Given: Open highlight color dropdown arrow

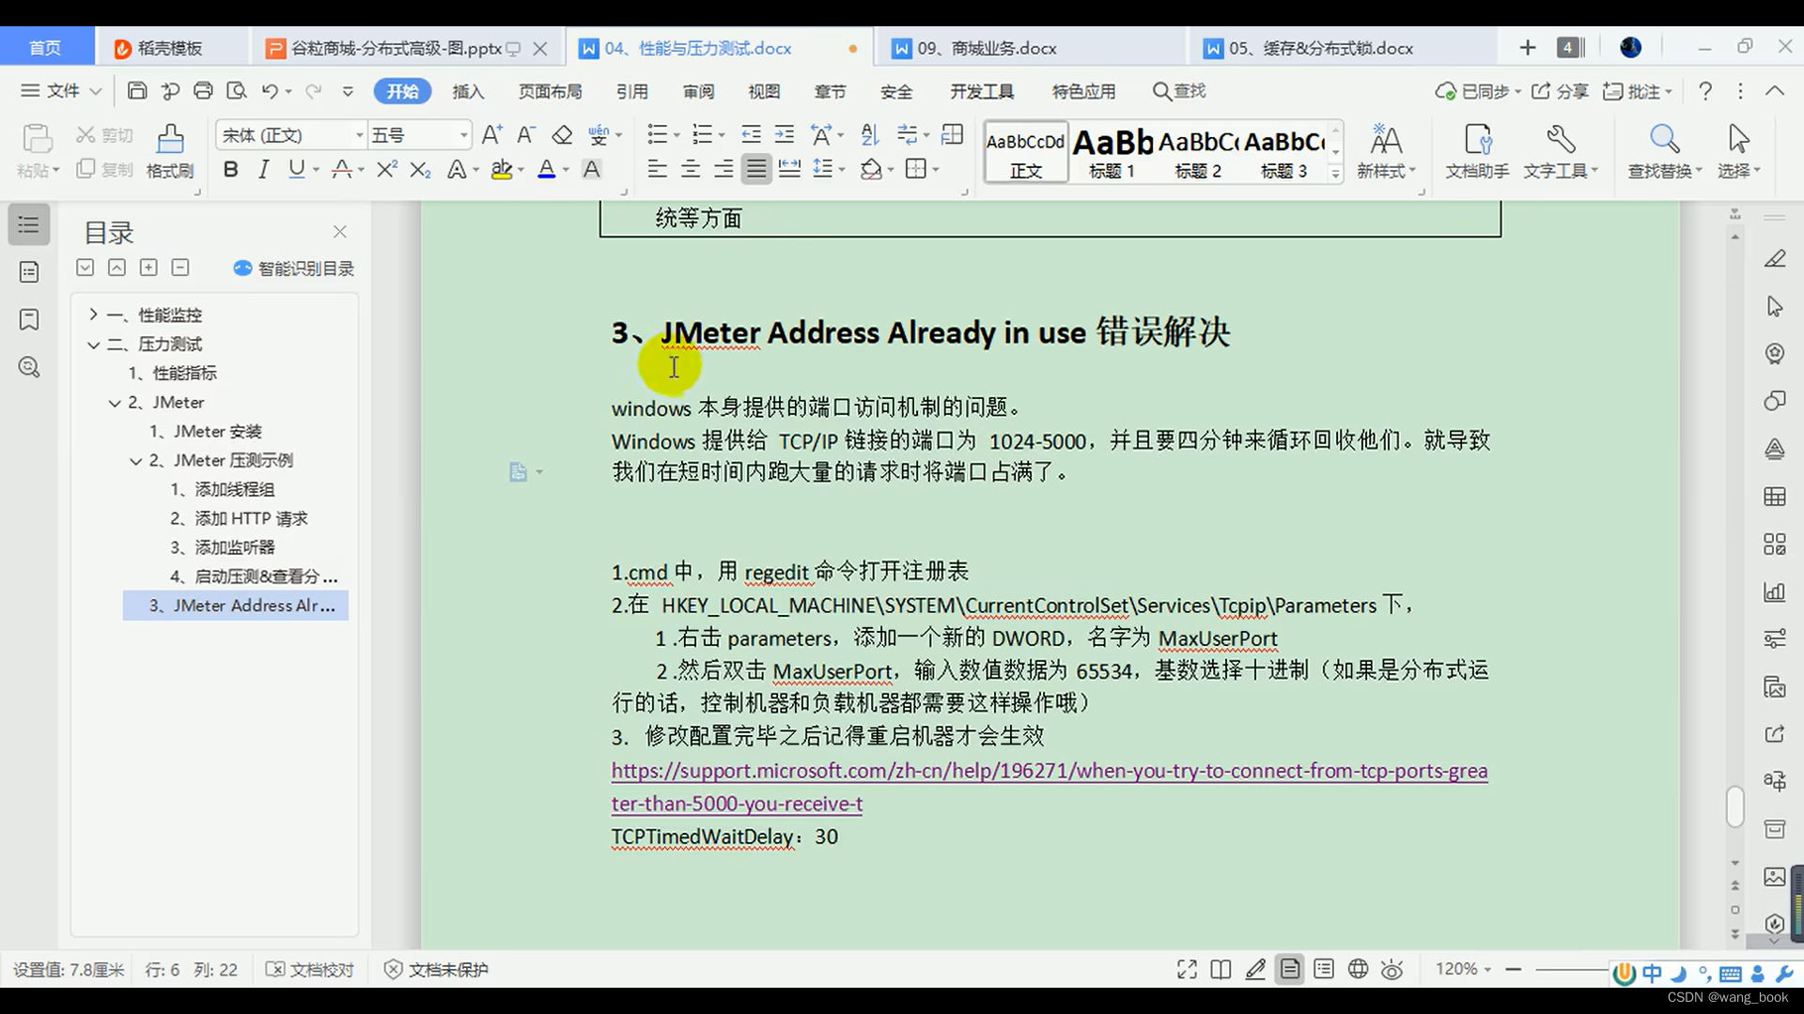Looking at the screenshot, I should 521,170.
